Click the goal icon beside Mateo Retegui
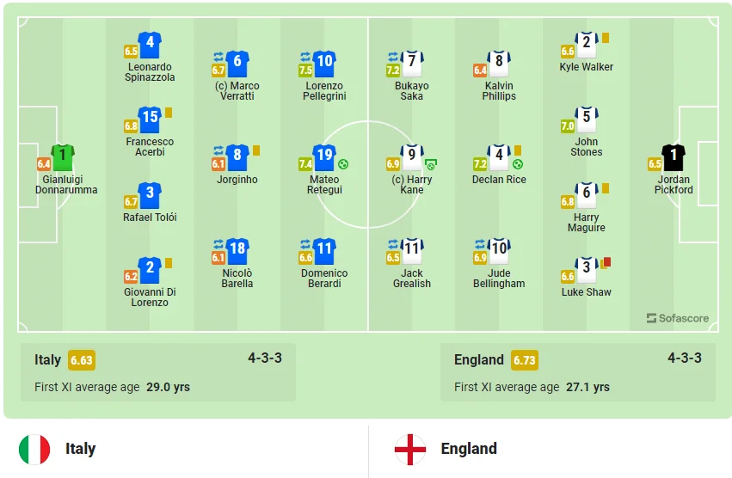Image resolution: width=732 pixels, height=478 pixels. [343, 164]
